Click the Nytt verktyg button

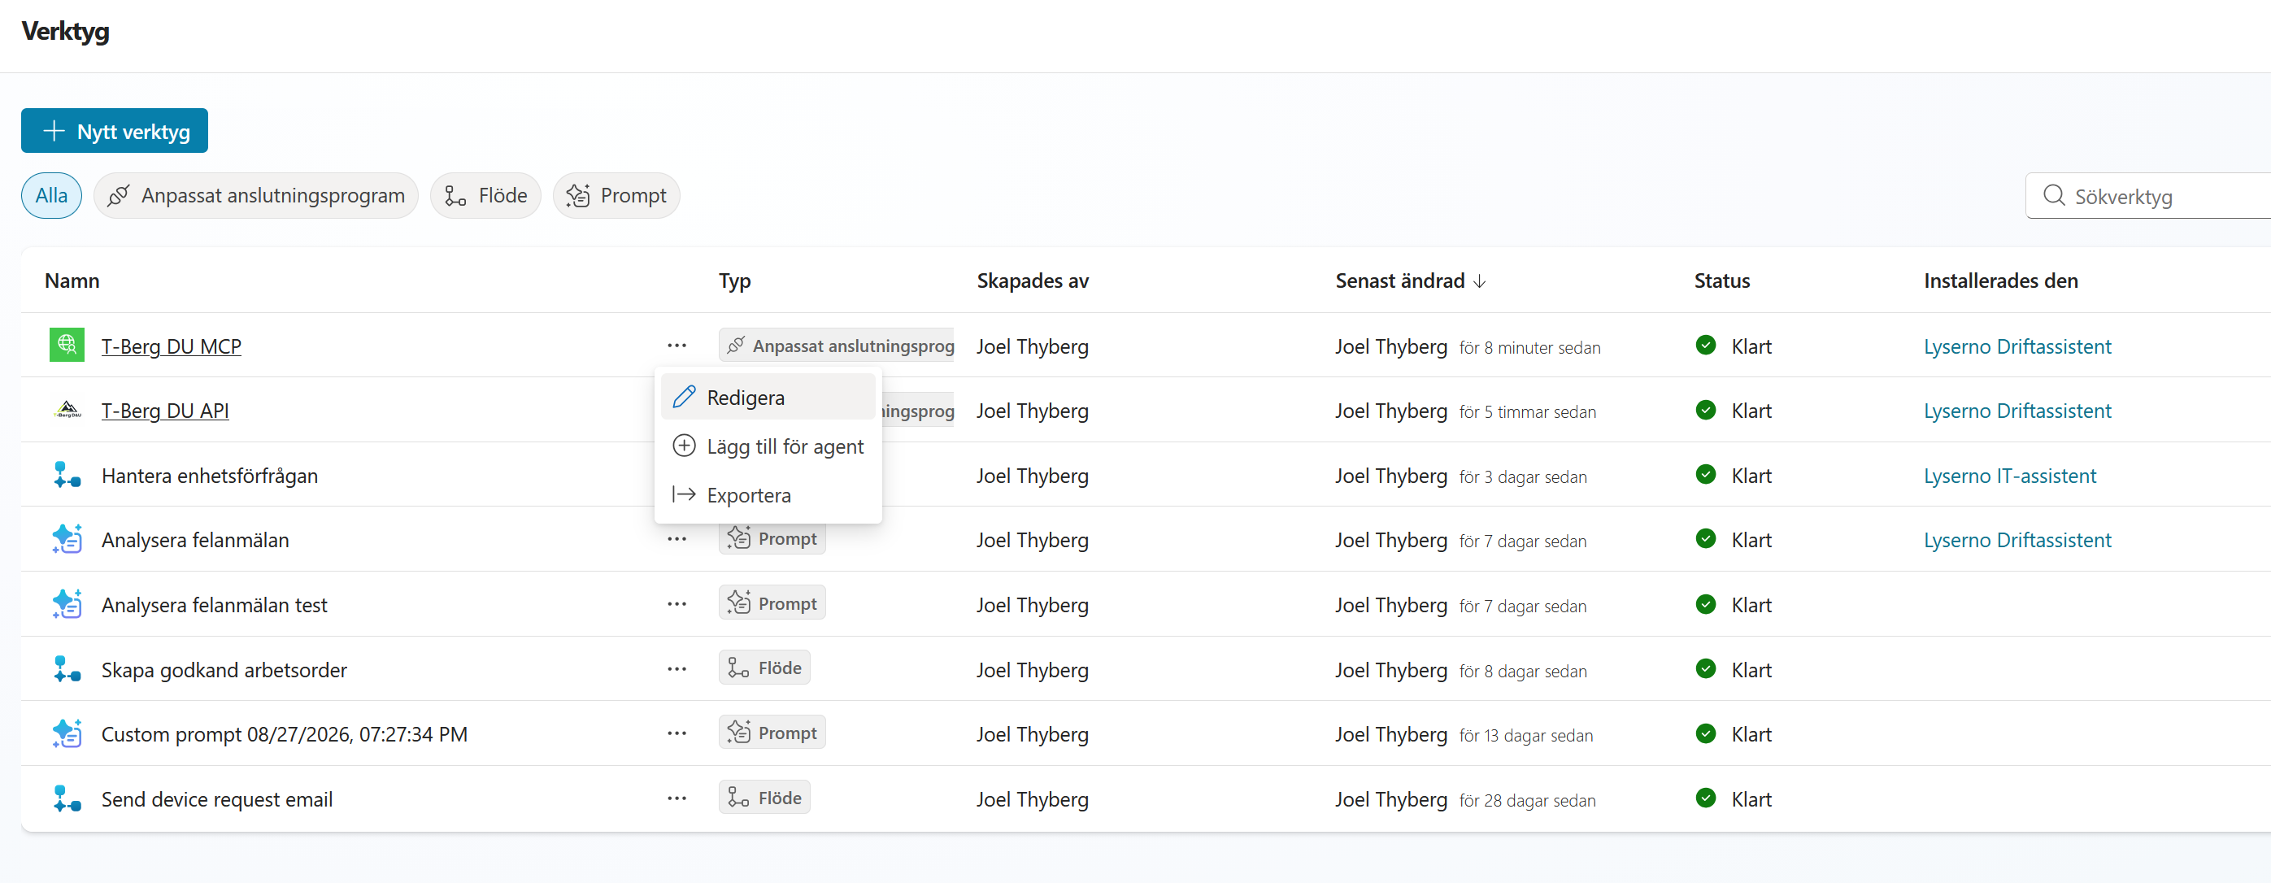pyautogui.click(x=115, y=130)
